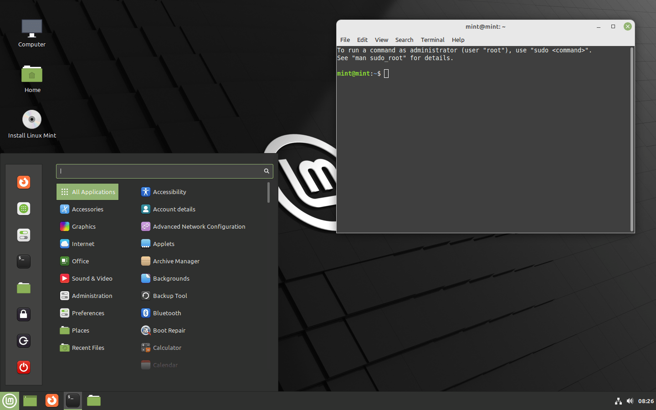Viewport: 656px width, 410px height.
Task: Click the search magnifier icon in menu
Action: point(266,171)
